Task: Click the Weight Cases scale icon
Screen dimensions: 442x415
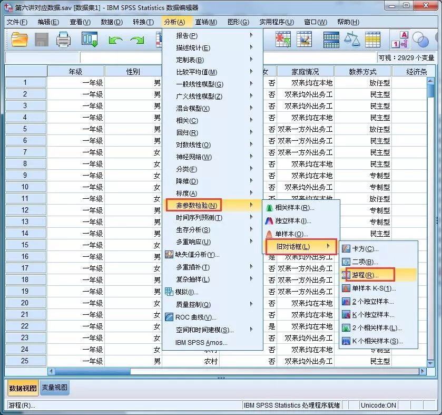Action: [x=352, y=40]
